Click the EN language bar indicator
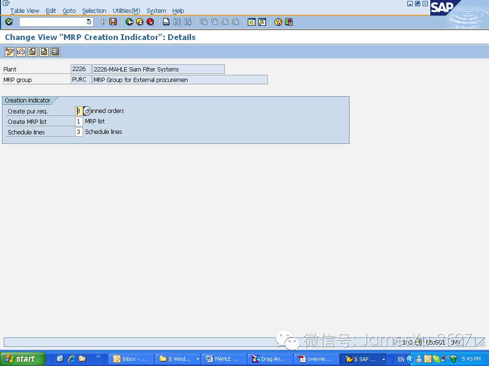The height and width of the screenshot is (366, 489). [x=401, y=359]
